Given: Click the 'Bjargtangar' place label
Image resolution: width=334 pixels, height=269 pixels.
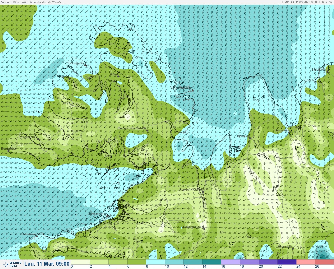Looking at the screenshot, I should point(9,148).
